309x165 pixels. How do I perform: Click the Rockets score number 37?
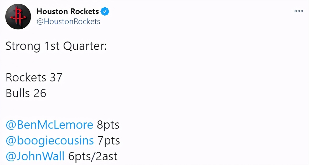pyautogui.click(x=56, y=77)
